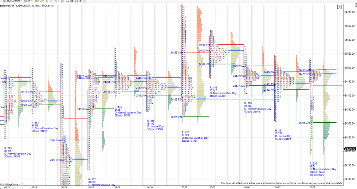Click the 24444 POC level label

[270, 84]
